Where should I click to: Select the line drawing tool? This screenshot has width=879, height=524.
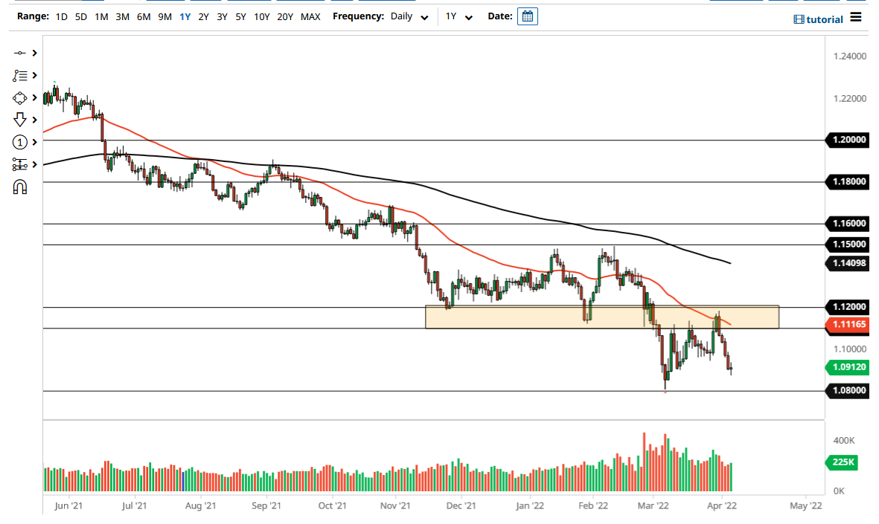[x=19, y=53]
